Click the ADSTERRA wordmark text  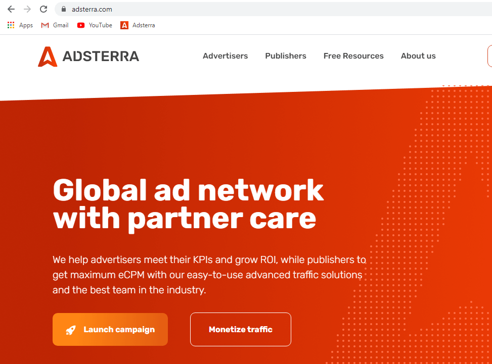coord(101,57)
